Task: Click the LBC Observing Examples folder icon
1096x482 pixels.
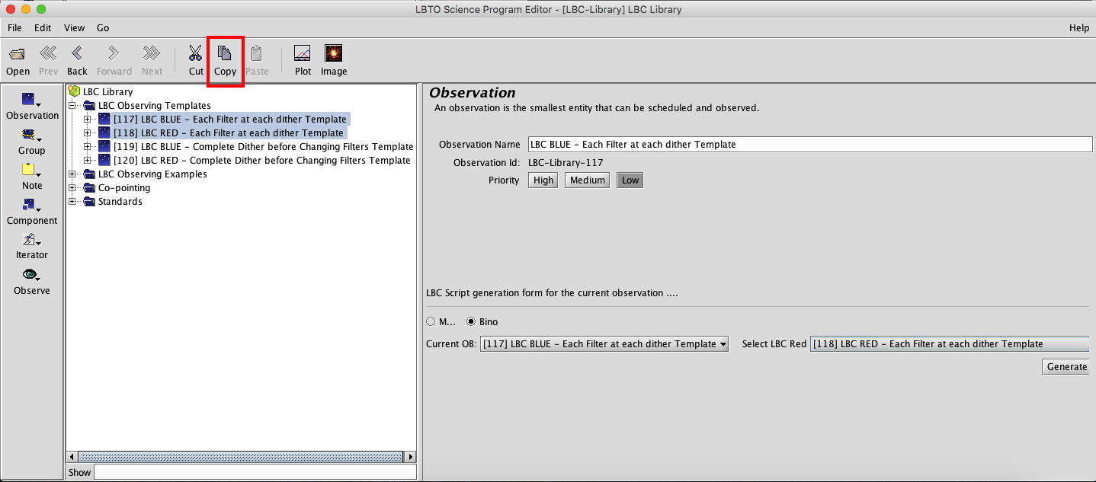Action: pos(89,174)
